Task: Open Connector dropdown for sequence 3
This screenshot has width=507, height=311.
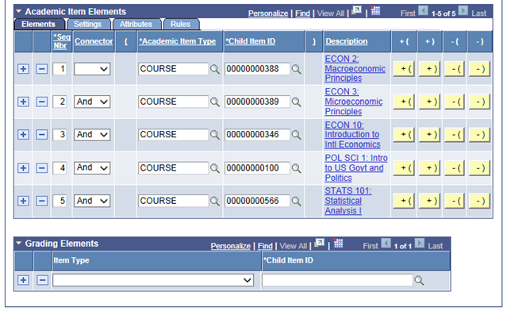Action: (x=92, y=135)
